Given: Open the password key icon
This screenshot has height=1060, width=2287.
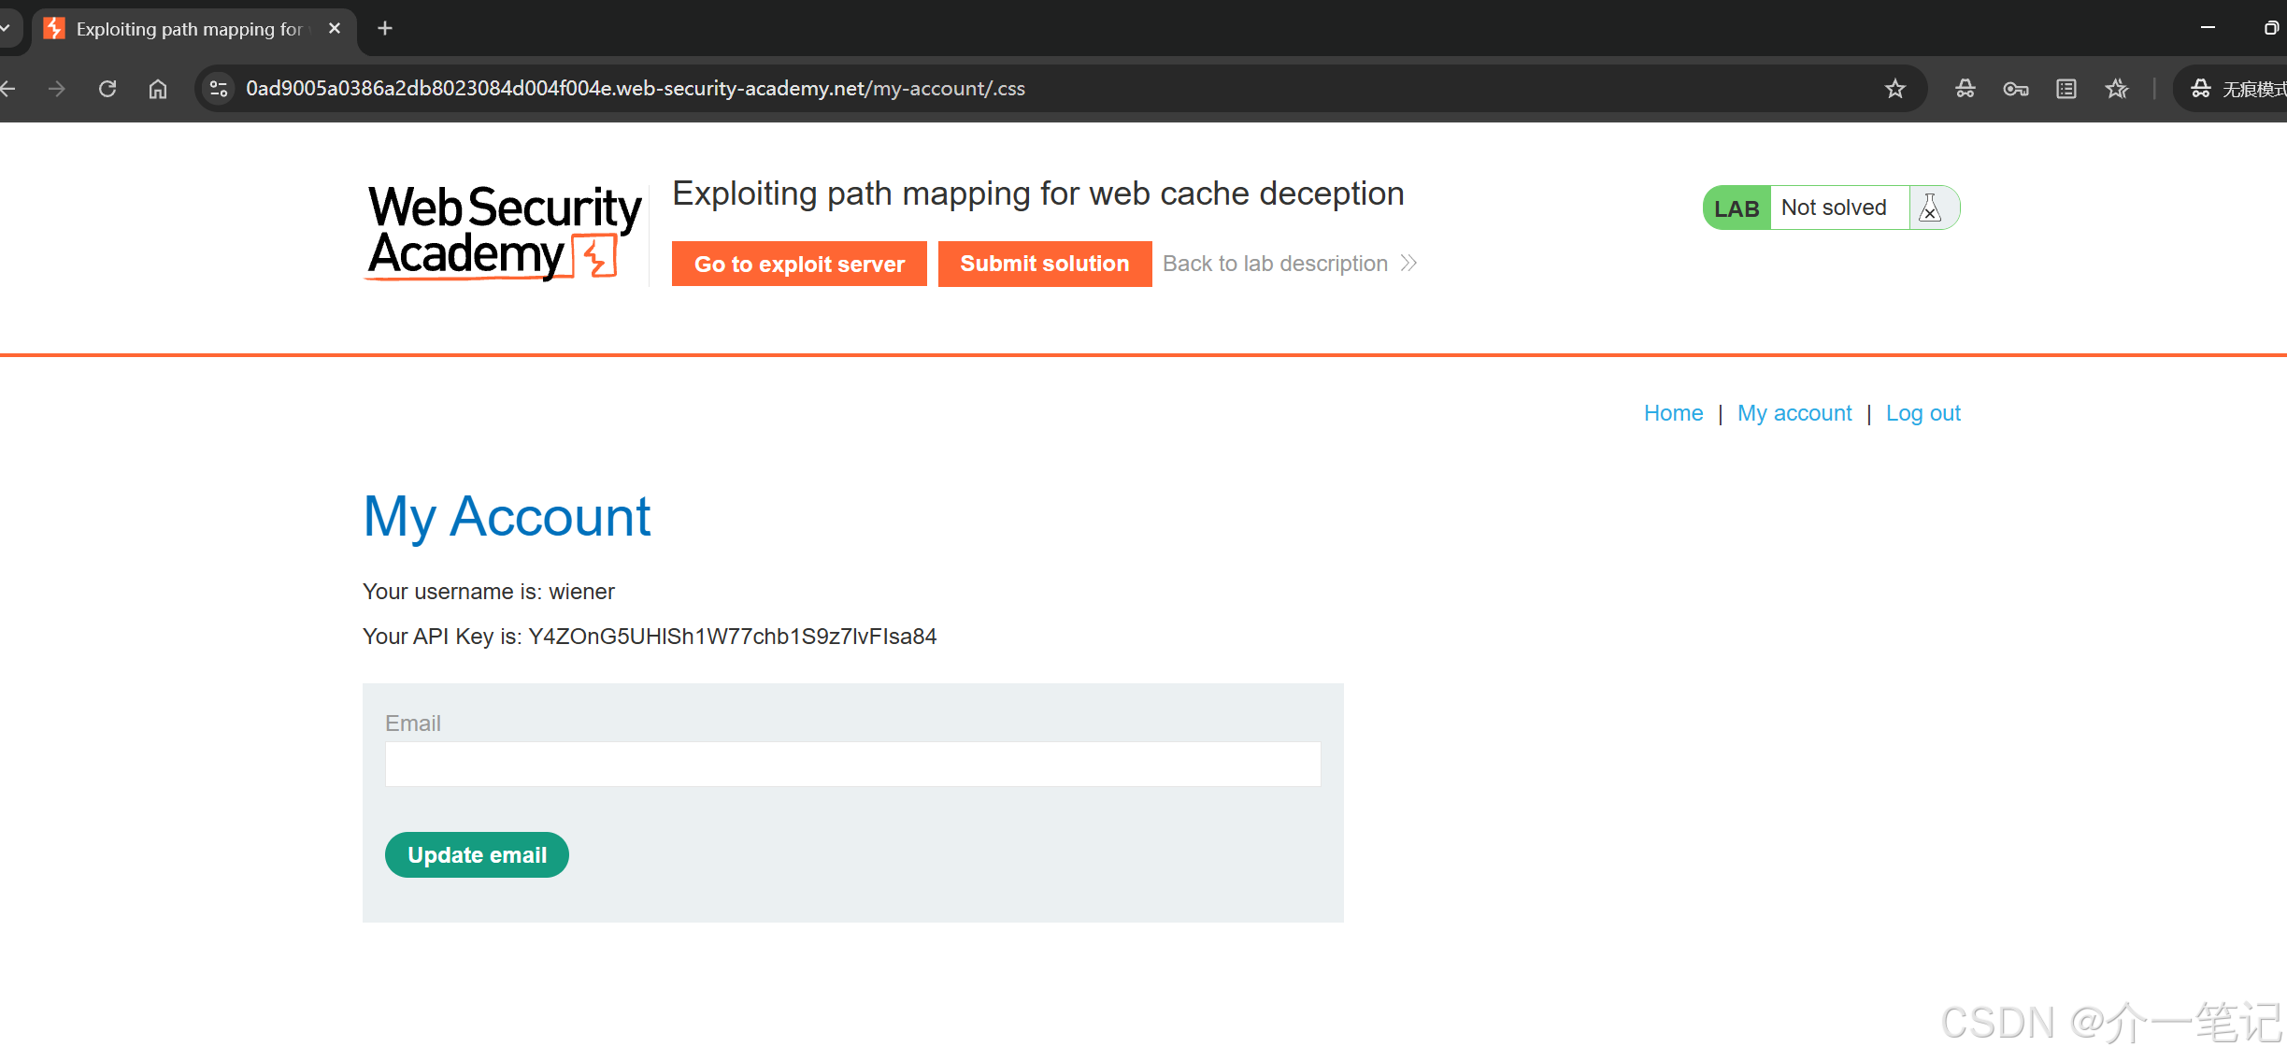Looking at the screenshot, I should tap(2015, 89).
